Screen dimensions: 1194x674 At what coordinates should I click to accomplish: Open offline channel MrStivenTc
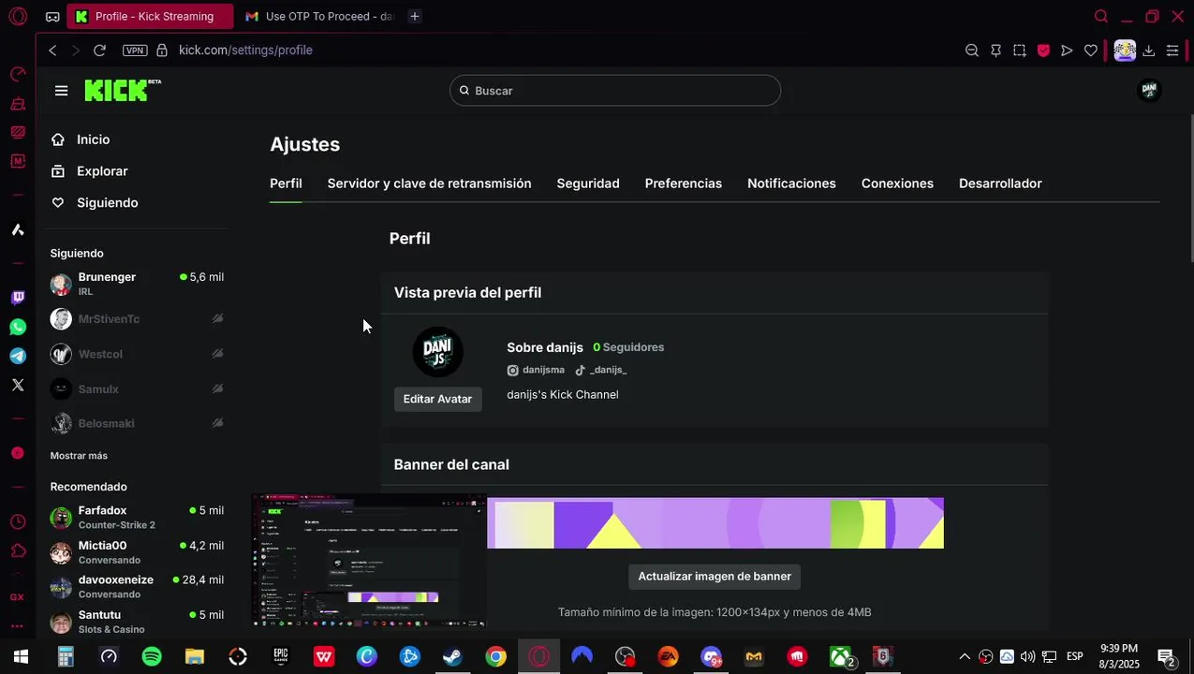pyautogui.click(x=137, y=319)
